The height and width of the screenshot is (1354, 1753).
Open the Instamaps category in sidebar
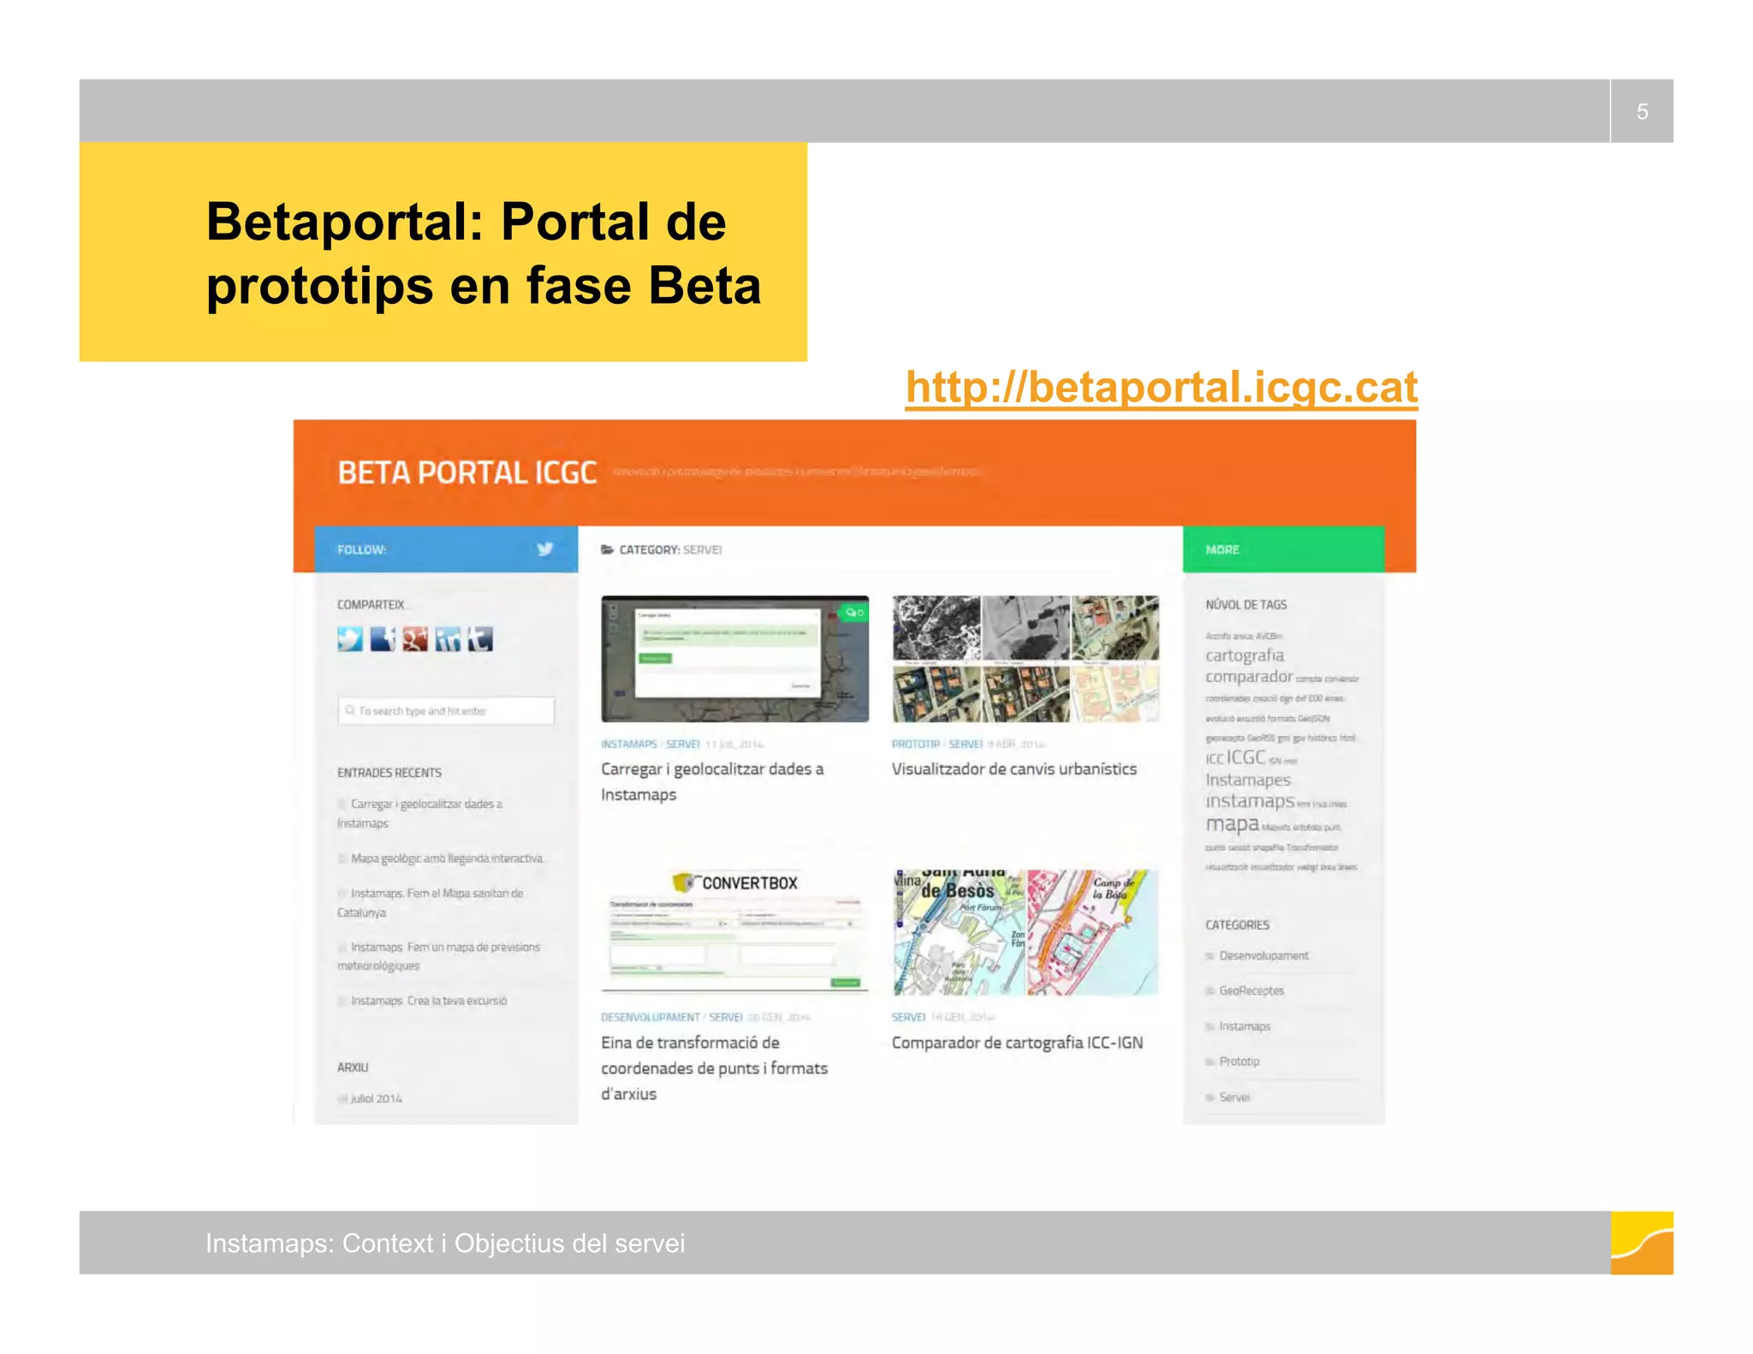pos(1245,1026)
